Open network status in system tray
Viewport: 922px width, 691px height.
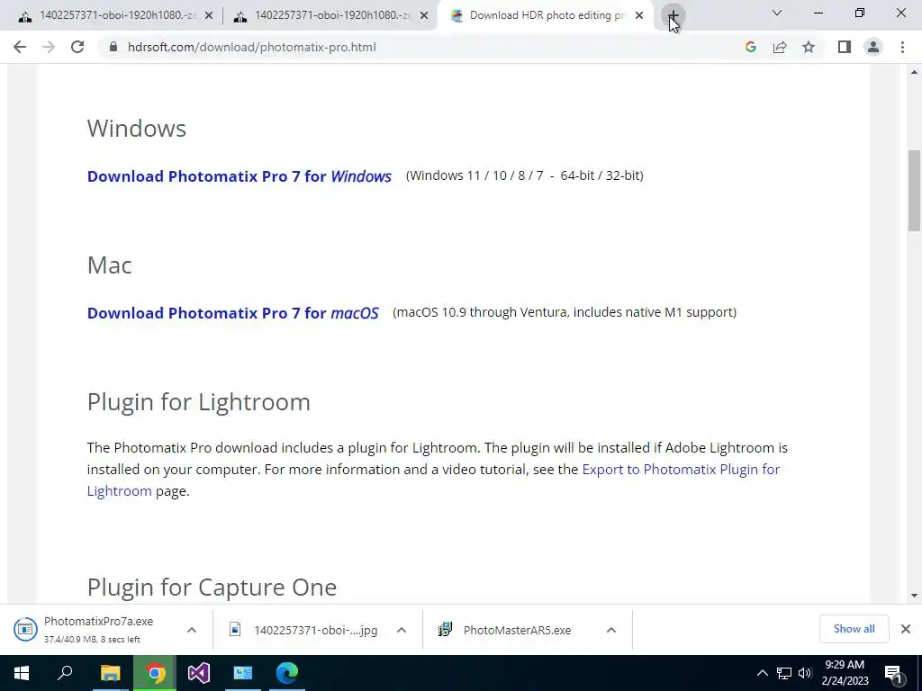(784, 673)
